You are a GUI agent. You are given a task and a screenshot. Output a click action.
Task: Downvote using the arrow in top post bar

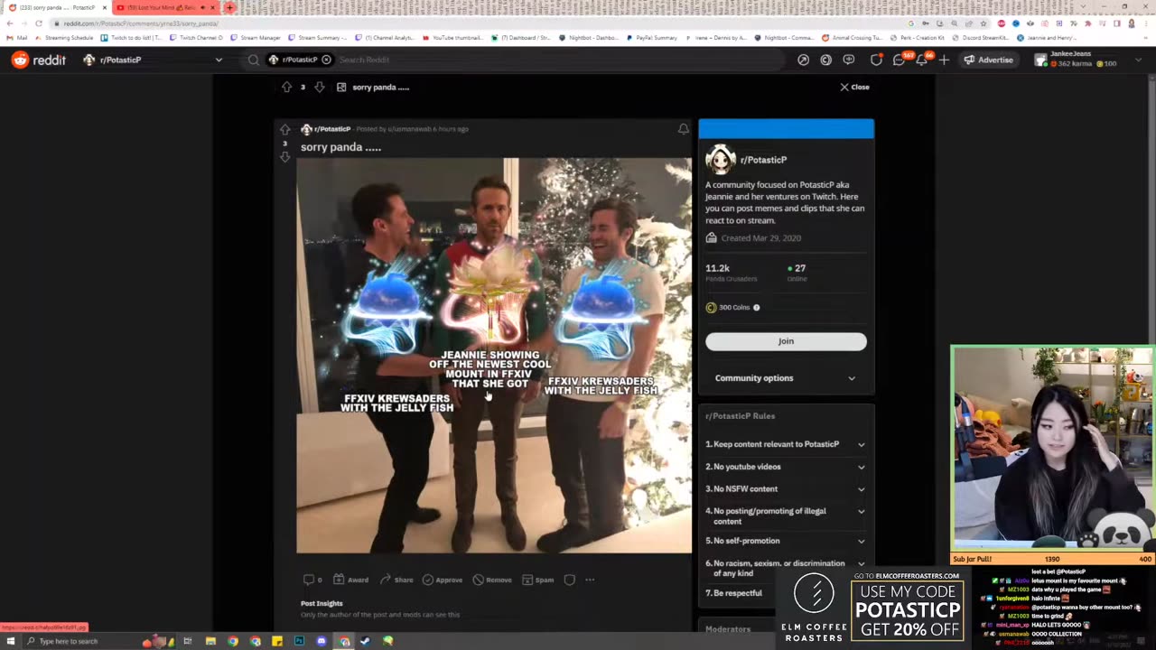319,87
